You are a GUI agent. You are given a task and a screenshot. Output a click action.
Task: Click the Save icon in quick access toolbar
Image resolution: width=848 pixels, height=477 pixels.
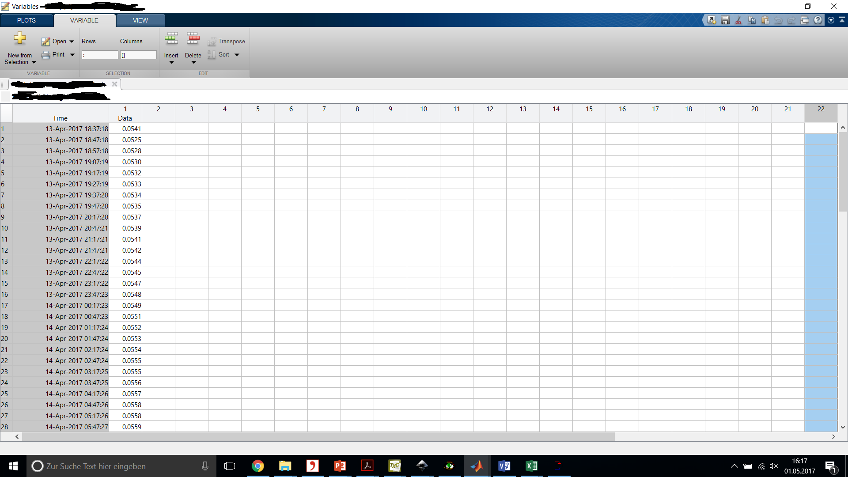[725, 20]
